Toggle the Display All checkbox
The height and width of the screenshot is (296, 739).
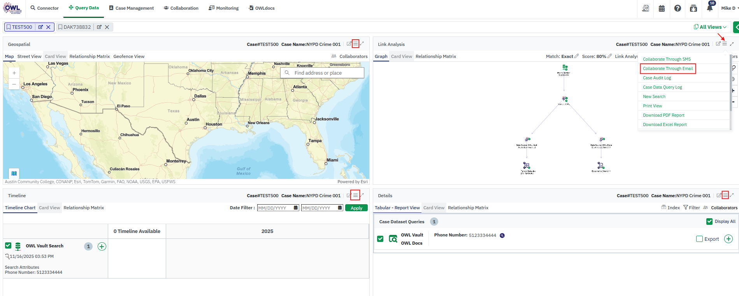click(x=709, y=221)
